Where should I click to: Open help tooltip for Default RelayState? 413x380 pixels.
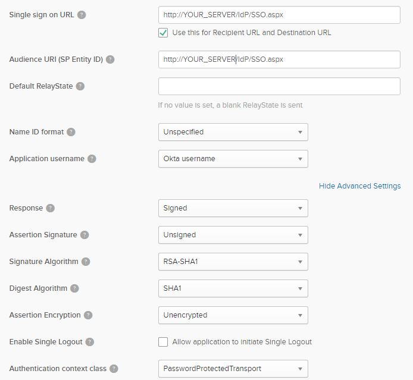(80, 86)
